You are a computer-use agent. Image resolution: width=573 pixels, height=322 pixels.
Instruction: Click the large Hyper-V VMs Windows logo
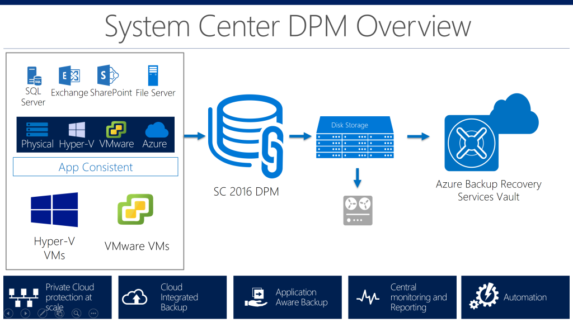pyautogui.click(x=54, y=210)
